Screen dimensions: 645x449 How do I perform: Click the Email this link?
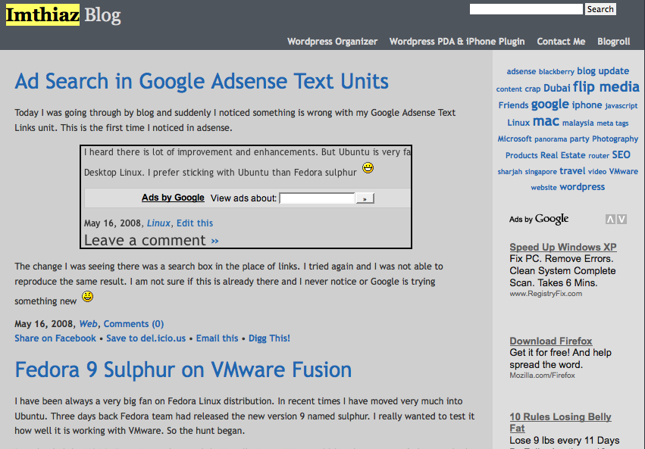(218, 338)
